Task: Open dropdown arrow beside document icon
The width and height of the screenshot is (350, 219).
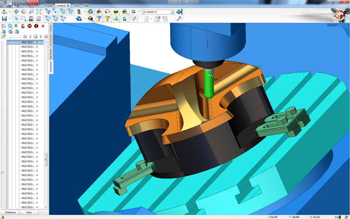Action: pos(152,19)
